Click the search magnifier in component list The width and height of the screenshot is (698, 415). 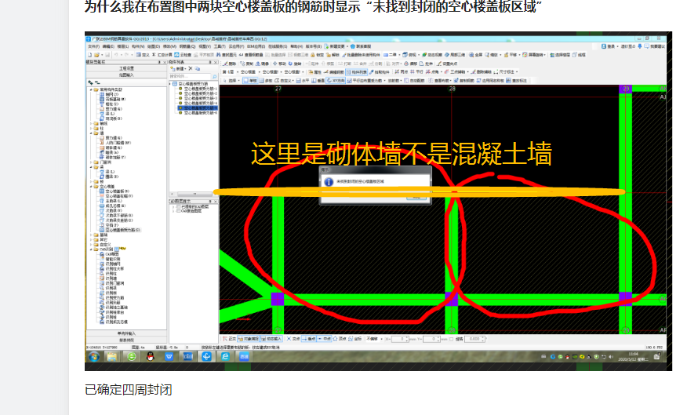click(x=215, y=77)
